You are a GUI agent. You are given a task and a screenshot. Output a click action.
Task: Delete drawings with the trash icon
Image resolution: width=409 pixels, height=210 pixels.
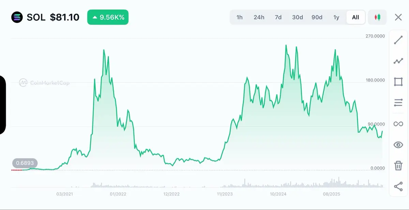click(398, 166)
